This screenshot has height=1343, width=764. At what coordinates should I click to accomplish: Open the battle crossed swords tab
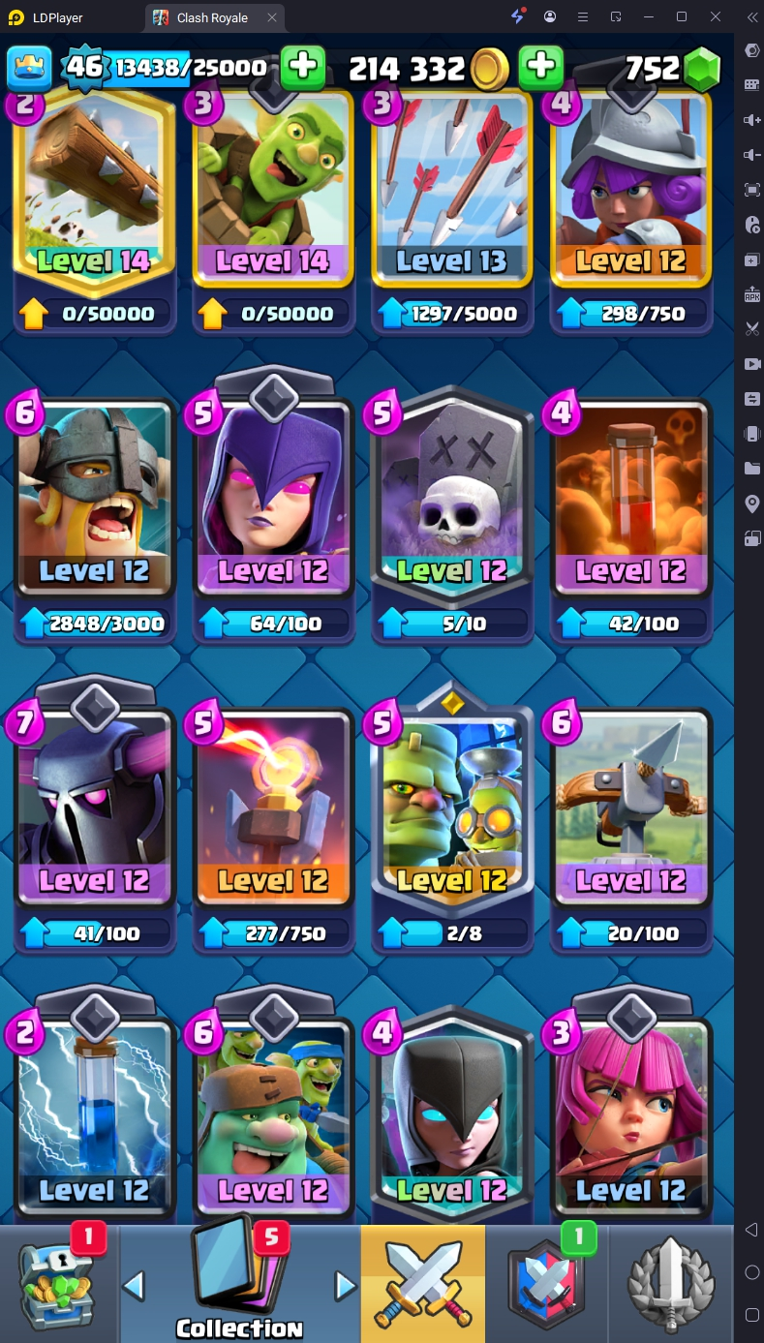pos(423,1284)
